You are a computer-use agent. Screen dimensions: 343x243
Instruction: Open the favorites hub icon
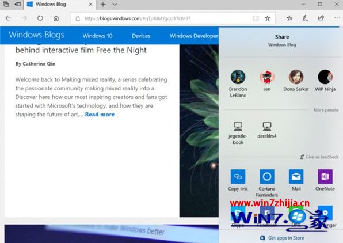coord(289,18)
